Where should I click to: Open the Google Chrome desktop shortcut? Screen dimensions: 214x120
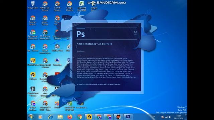pos(69,6)
